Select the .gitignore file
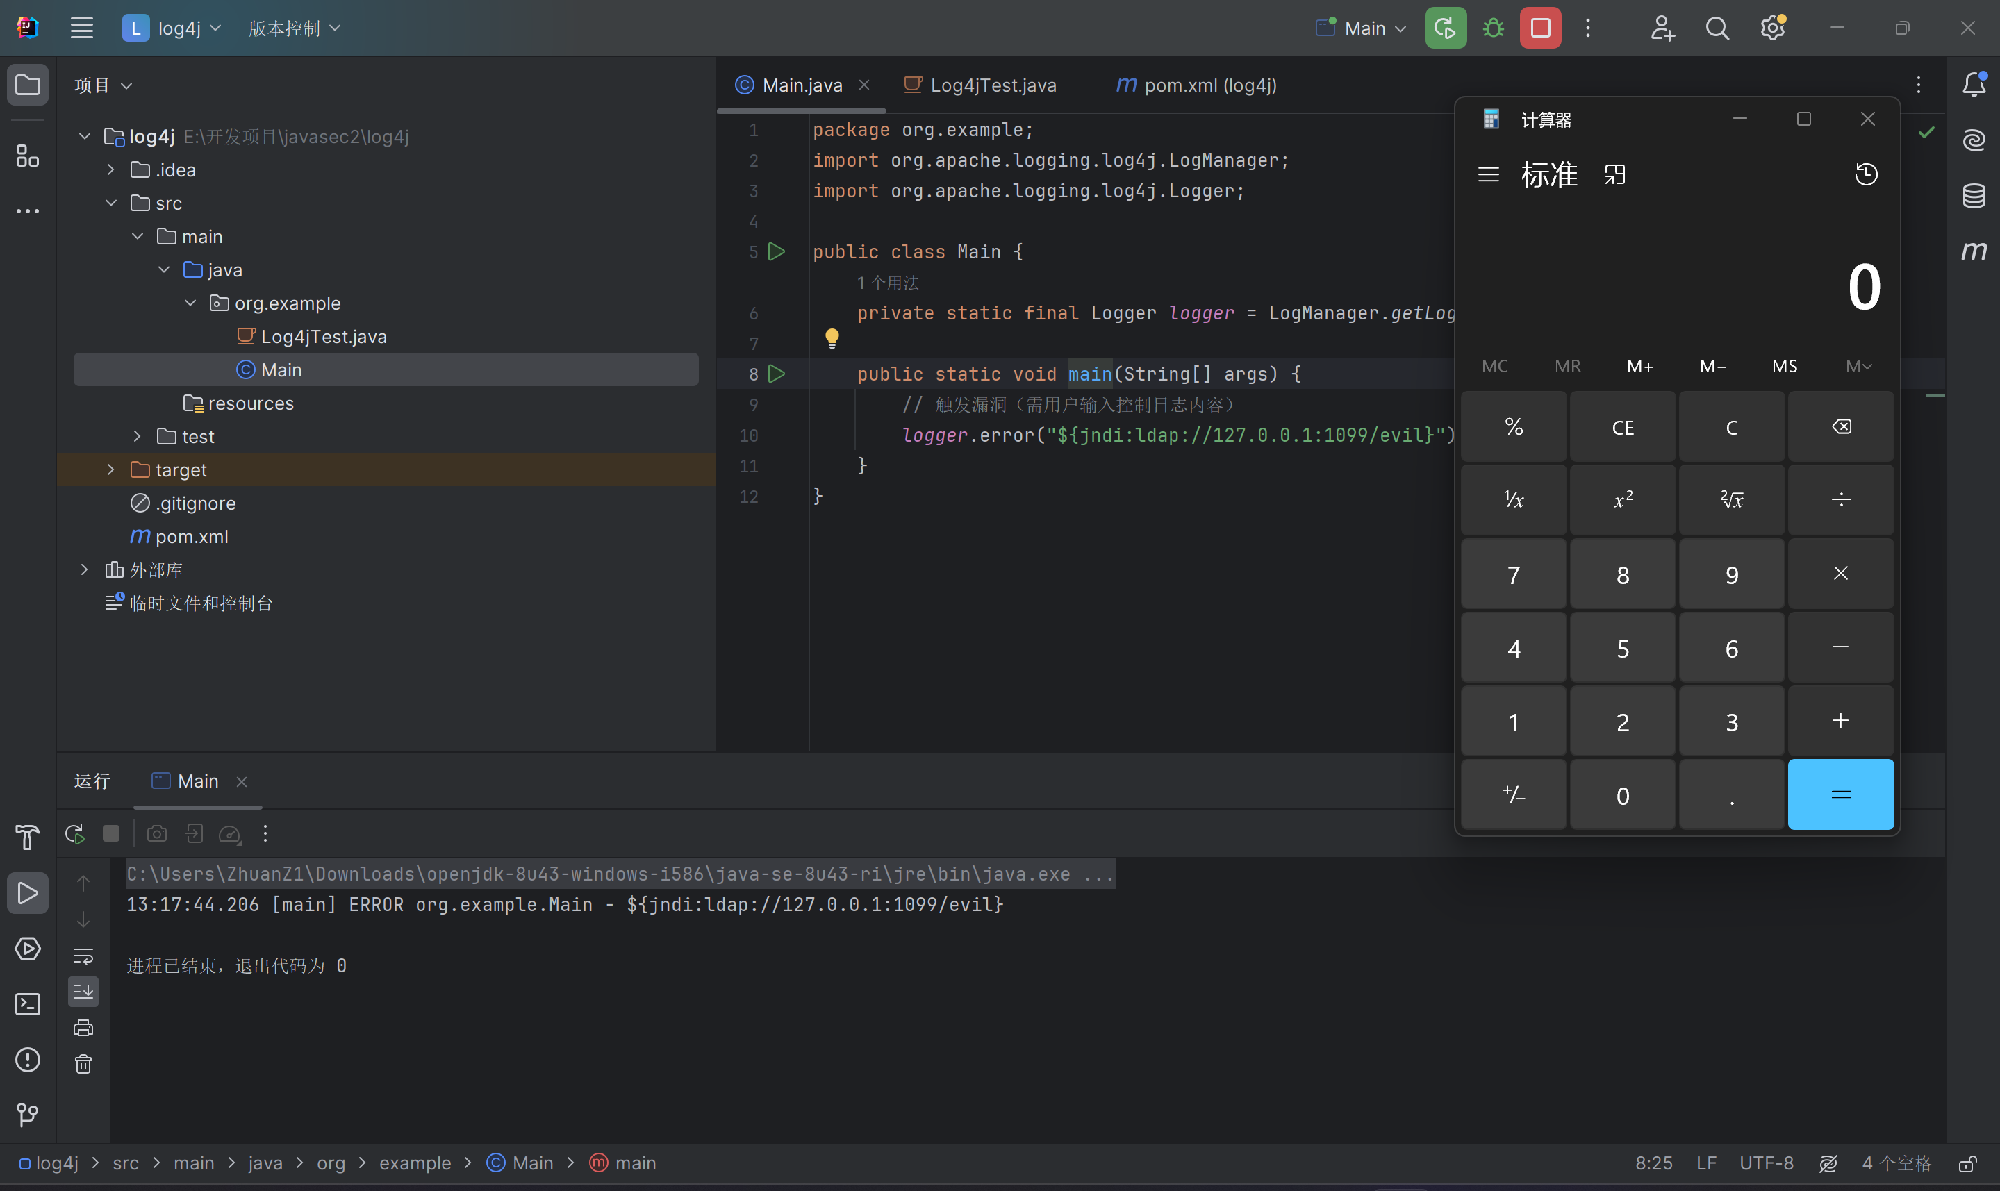The width and height of the screenshot is (2000, 1191). coord(183,503)
